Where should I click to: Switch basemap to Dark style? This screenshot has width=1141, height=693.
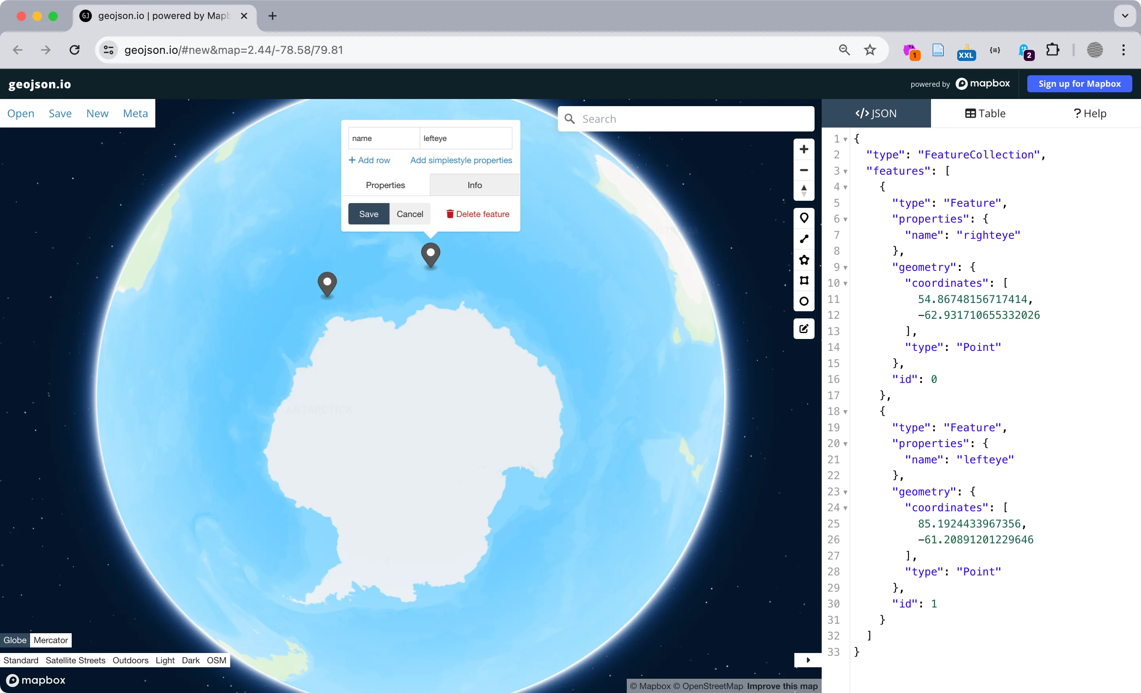click(190, 660)
